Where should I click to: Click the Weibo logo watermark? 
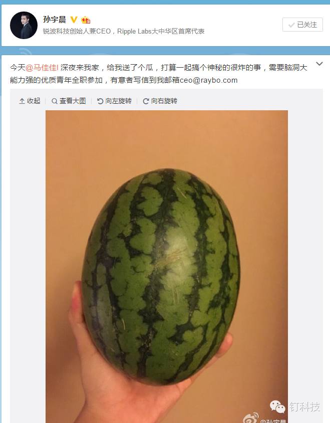(250, 418)
